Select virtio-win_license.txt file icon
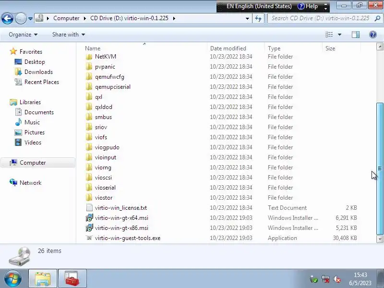384x288 pixels. [89, 208]
